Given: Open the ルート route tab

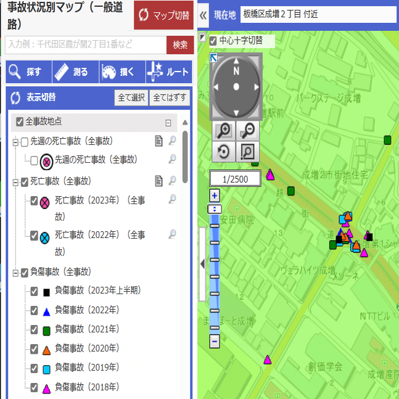Looking at the screenshot, I should 169,72.
